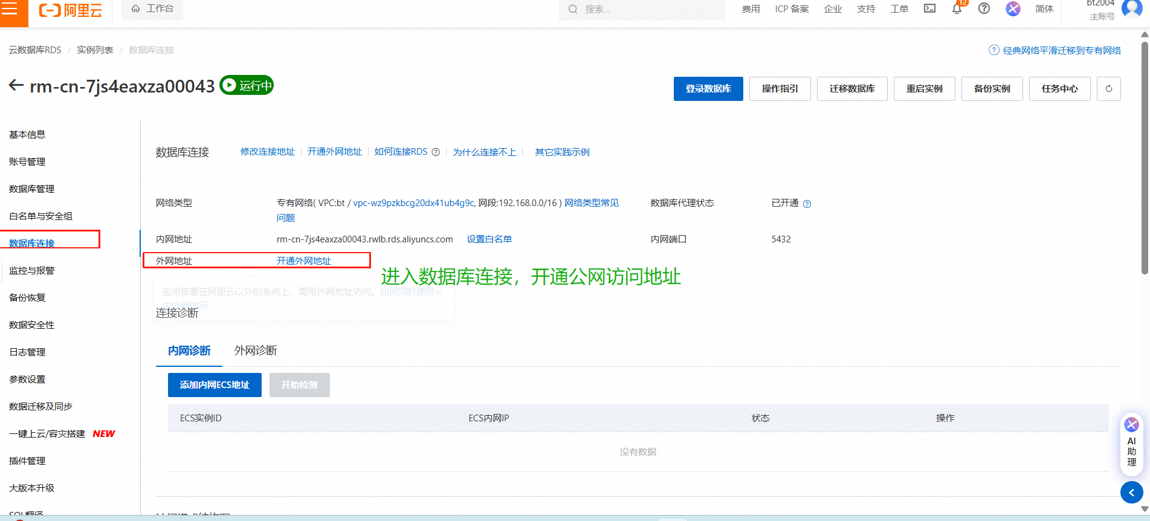Launch Cloud Shell terminal icon
The width and height of the screenshot is (1150, 521).
[x=929, y=8]
